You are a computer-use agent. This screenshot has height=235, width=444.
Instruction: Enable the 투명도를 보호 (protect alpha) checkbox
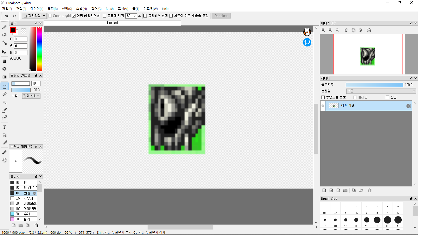click(323, 97)
